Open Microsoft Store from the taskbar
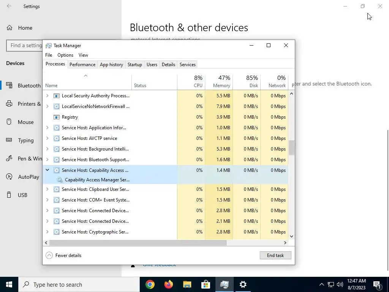 [206, 284]
